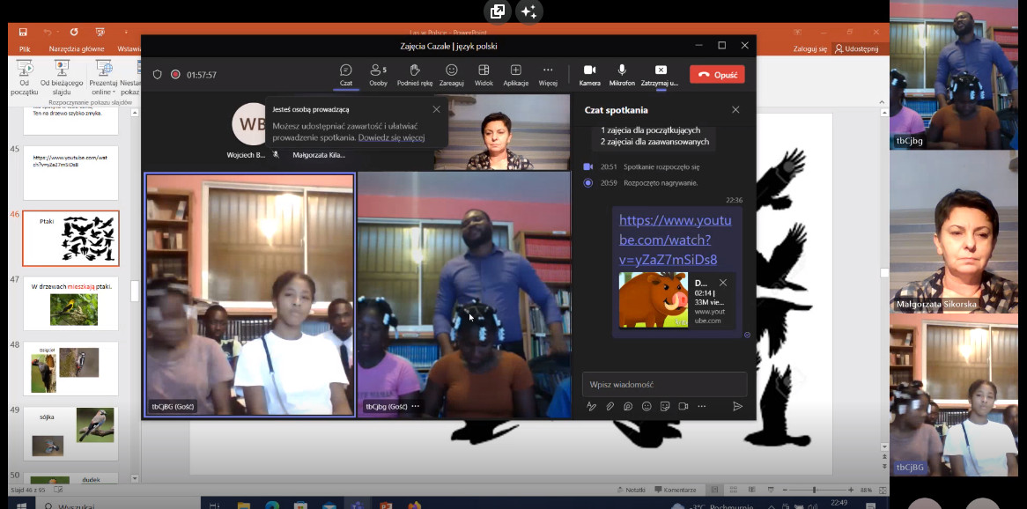Open the Zareaguj reactions menu
This screenshot has width=1027, height=509.
[451, 74]
